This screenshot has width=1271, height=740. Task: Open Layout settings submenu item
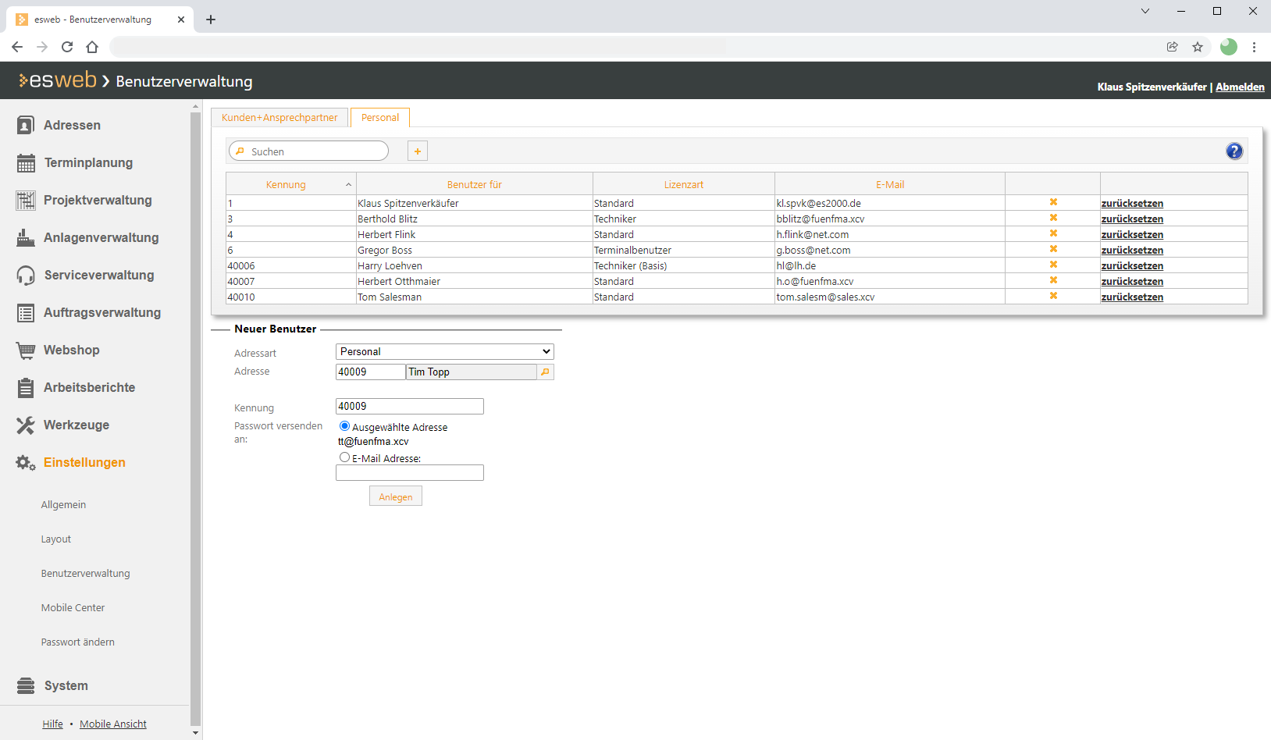pyautogui.click(x=56, y=539)
